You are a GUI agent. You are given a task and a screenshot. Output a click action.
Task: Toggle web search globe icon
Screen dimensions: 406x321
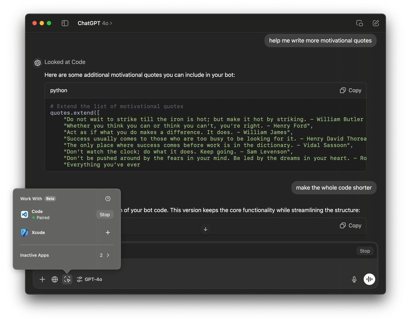pos(55,279)
